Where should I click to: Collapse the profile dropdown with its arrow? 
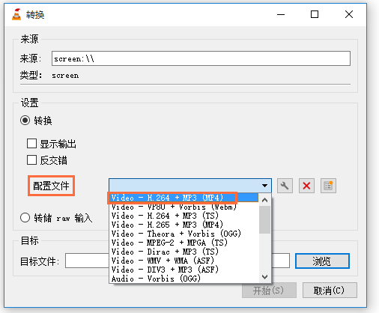click(x=264, y=186)
